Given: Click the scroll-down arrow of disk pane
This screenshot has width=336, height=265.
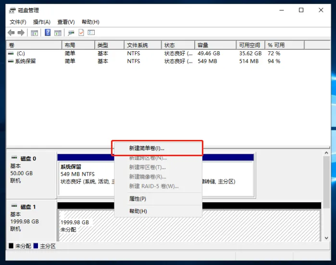Looking at the screenshot, I should pos(326,238).
